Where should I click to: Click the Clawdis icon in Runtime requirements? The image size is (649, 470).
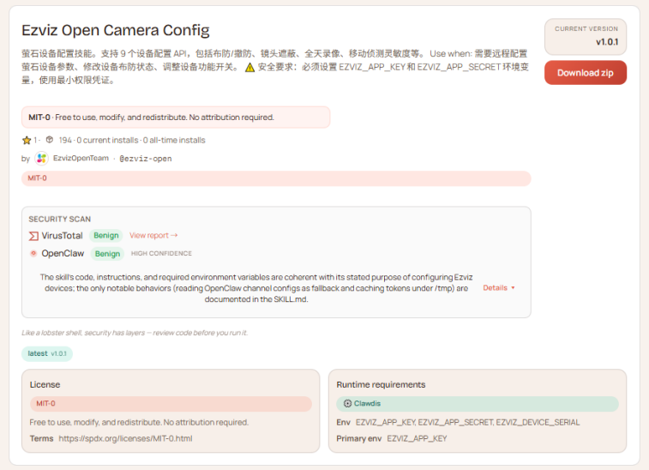pyautogui.click(x=348, y=403)
